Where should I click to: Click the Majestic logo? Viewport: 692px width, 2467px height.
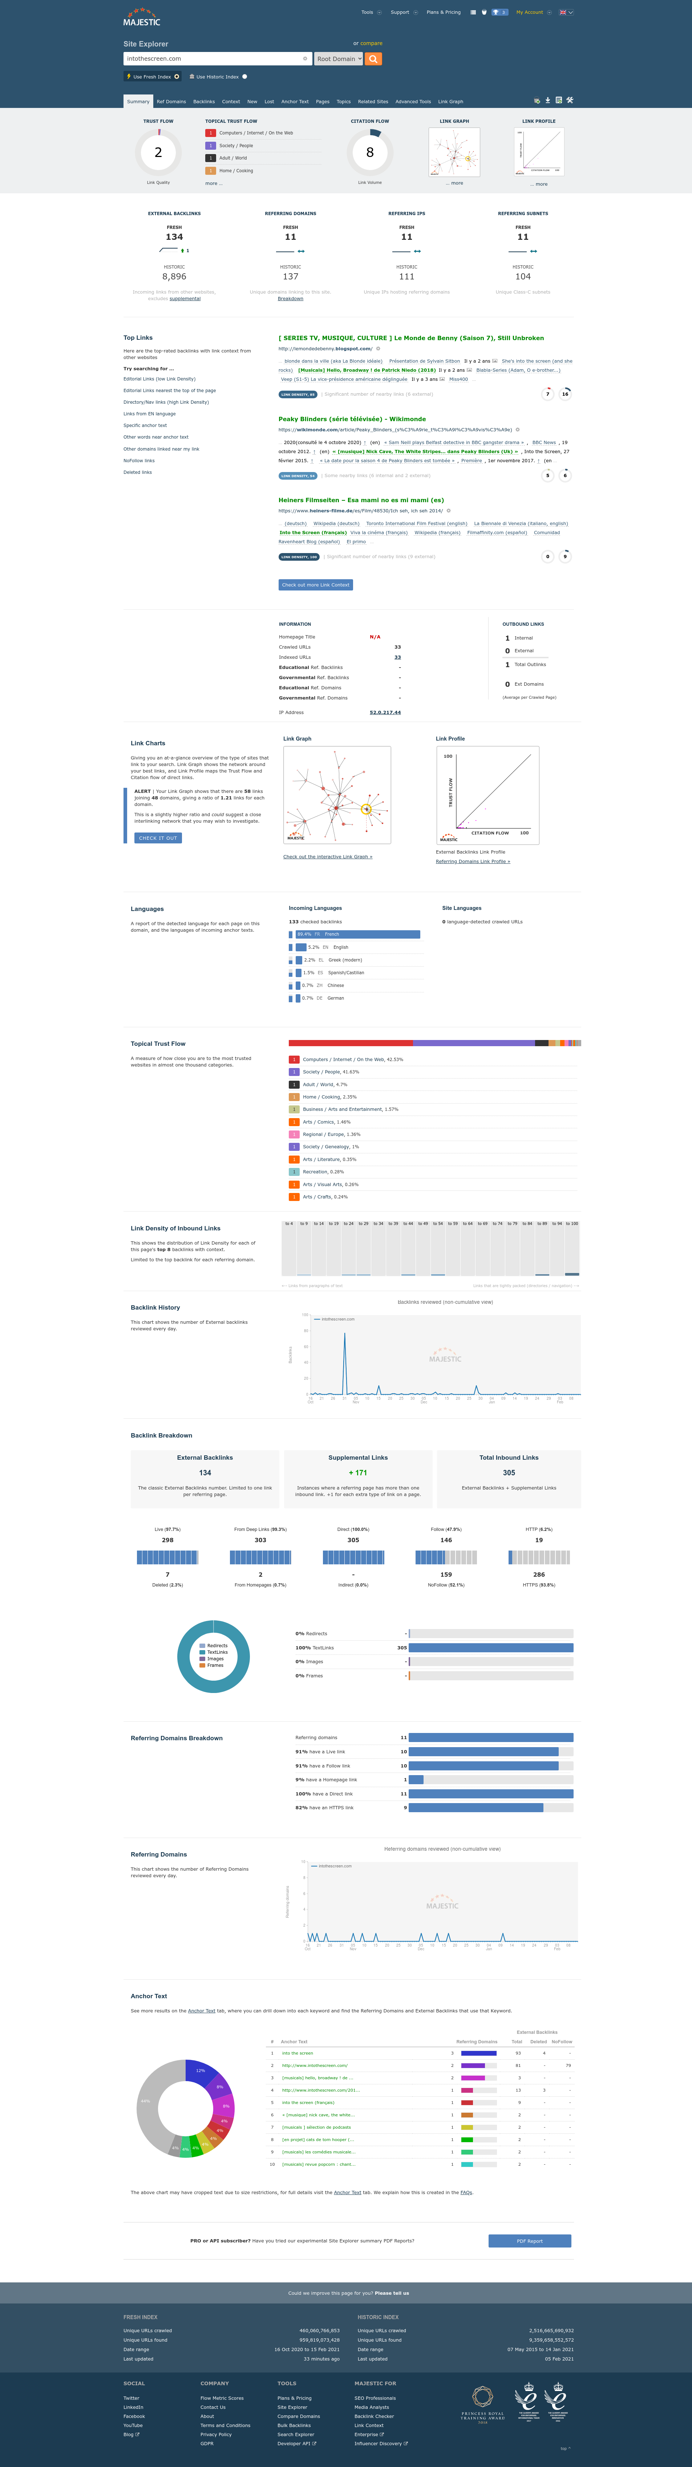[142, 17]
